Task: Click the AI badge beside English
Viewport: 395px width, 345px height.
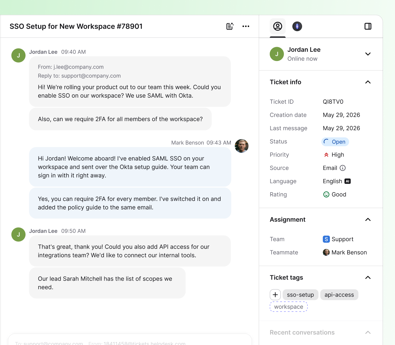Action: 347,181
